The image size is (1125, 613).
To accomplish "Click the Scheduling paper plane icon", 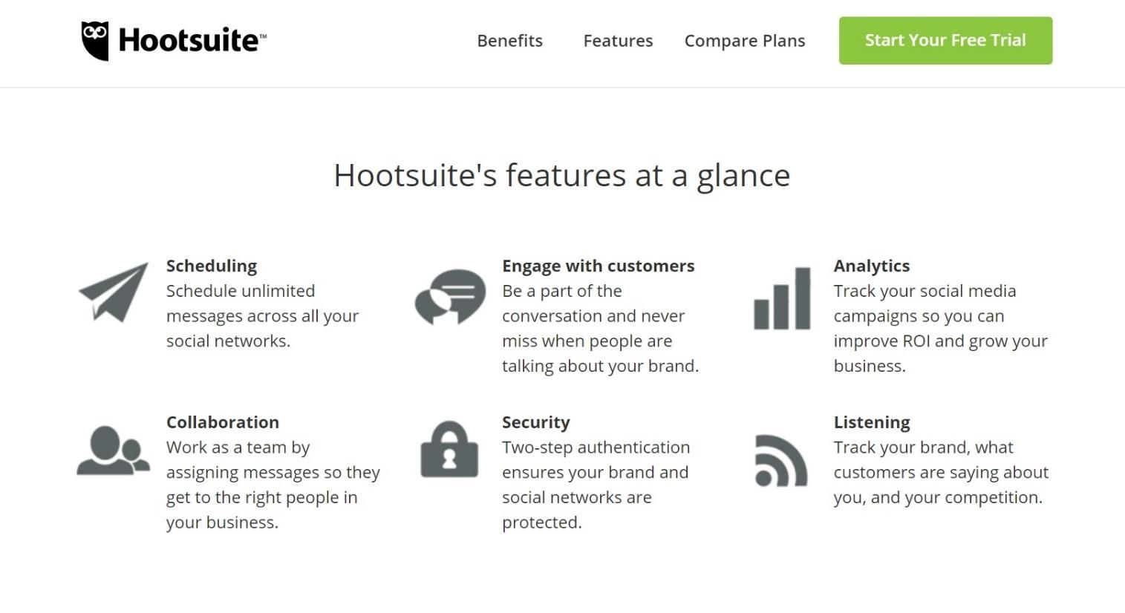I will pyautogui.click(x=114, y=292).
